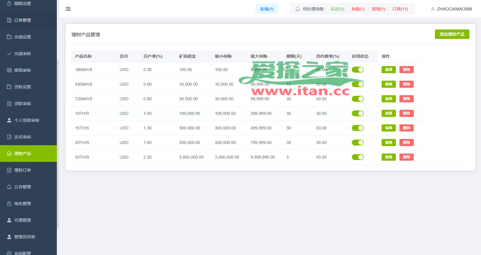Click the 角色管理 lock icon
Image resolution: width=481 pixels, height=255 pixels.
[9, 204]
